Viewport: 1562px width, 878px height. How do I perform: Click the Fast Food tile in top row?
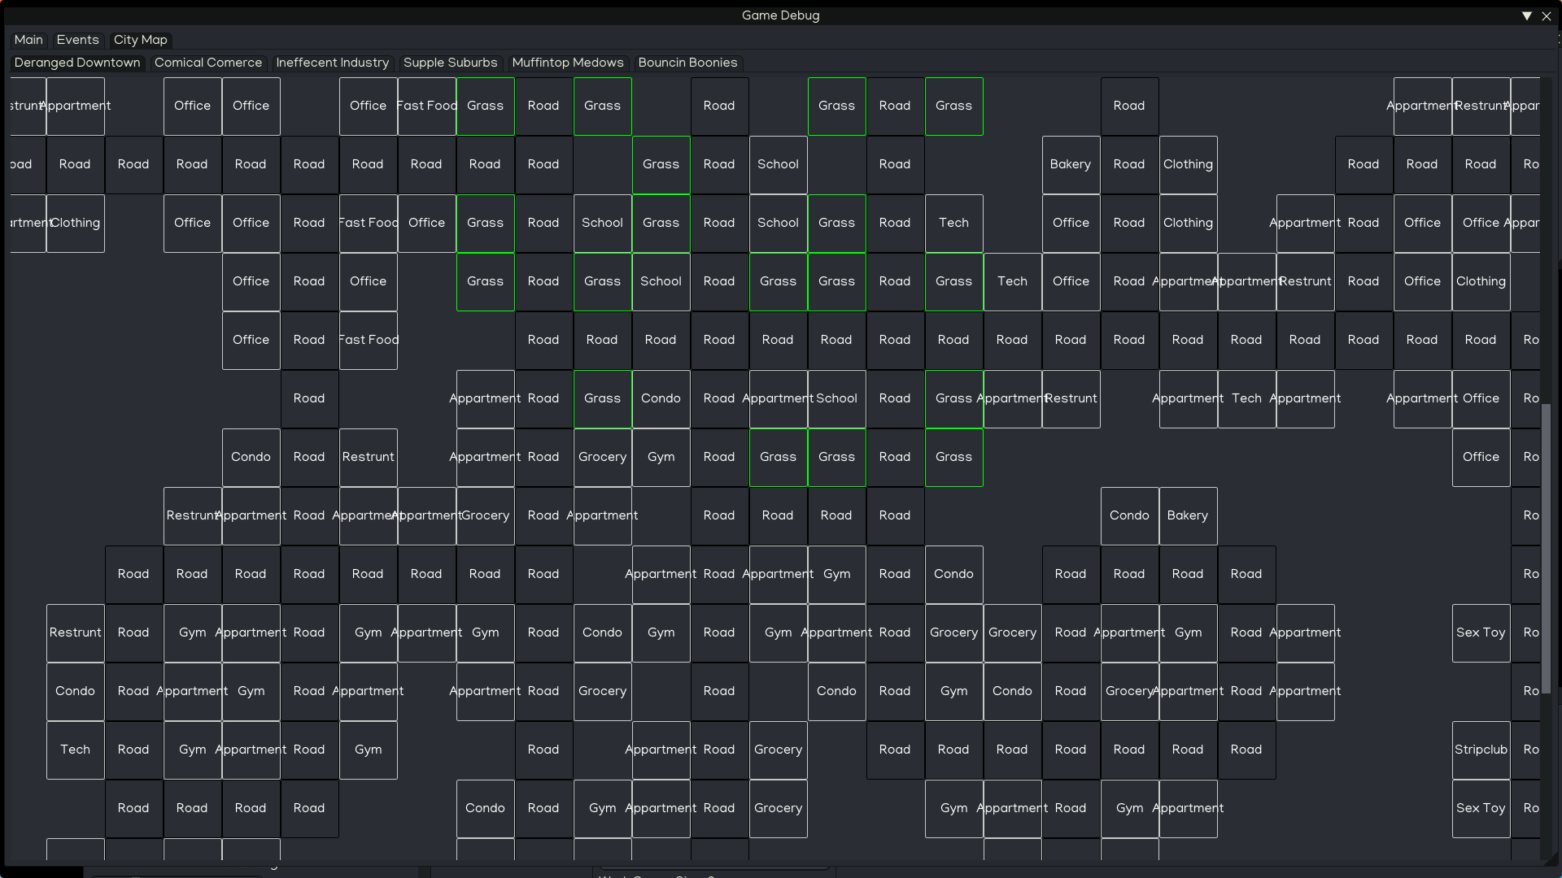click(x=426, y=106)
